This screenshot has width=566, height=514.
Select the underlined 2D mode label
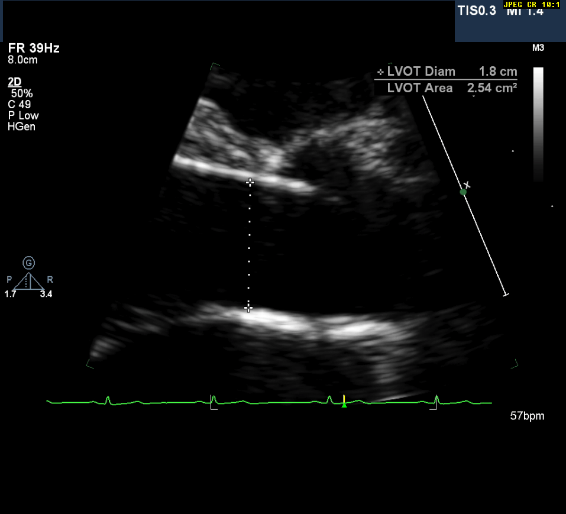click(x=14, y=82)
